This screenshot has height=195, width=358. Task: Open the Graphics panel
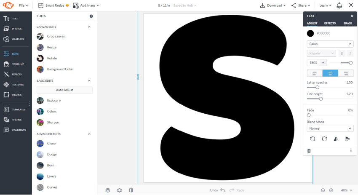(13, 39)
